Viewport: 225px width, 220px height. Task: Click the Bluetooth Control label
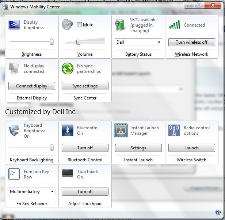click(x=85, y=160)
